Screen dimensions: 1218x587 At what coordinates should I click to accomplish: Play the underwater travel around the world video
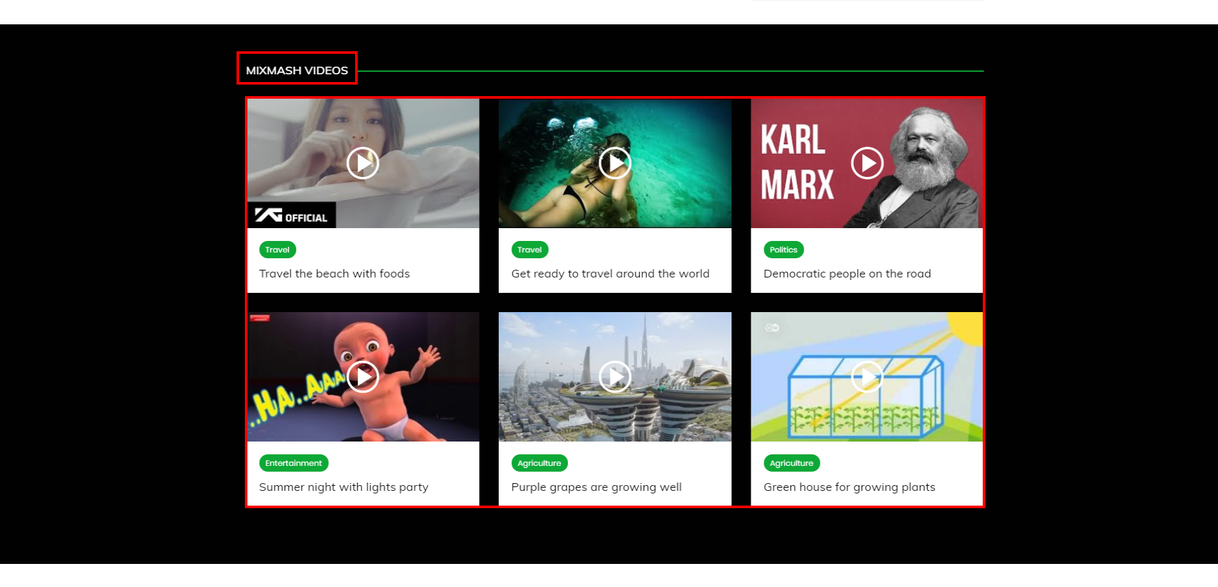(615, 163)
